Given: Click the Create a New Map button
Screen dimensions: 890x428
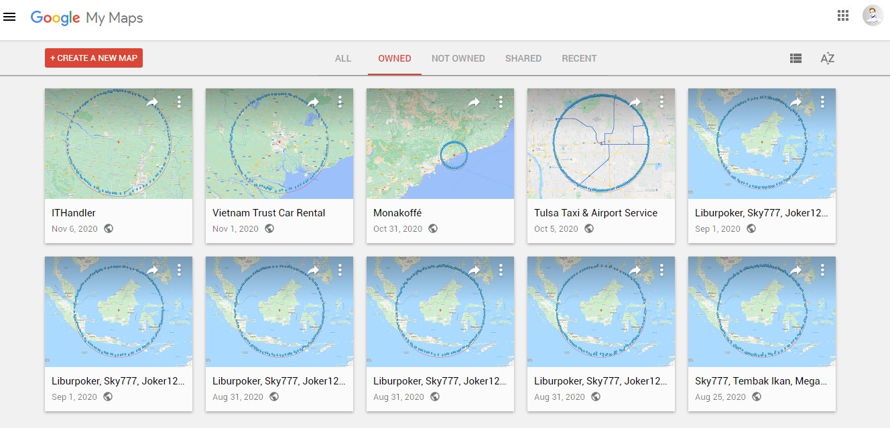Looking at the screenshot, I should (x=94, y=58).
